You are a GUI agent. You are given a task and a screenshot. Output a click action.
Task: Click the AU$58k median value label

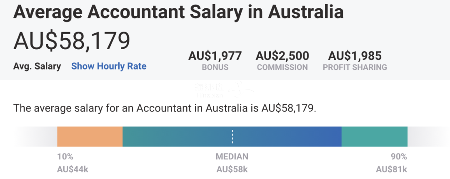point(232,169)
